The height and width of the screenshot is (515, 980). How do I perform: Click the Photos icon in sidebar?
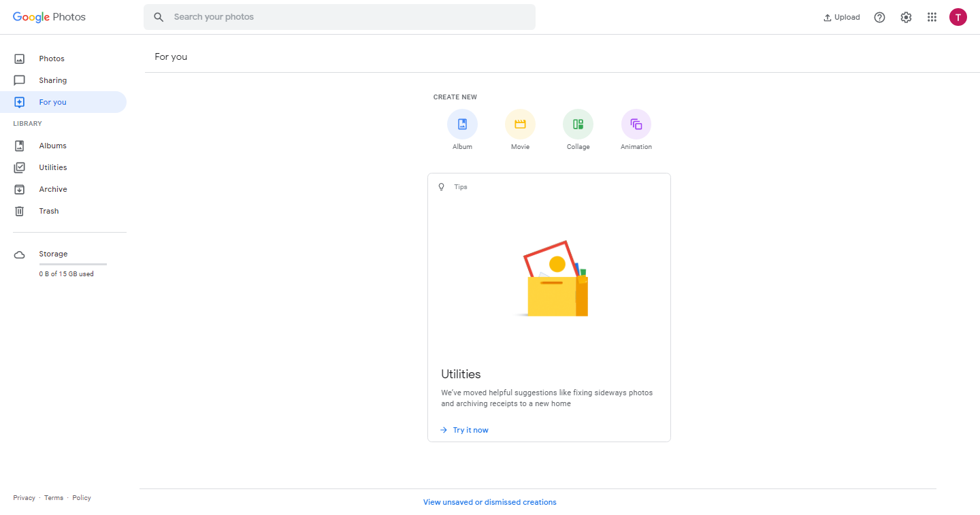(20, 59)
